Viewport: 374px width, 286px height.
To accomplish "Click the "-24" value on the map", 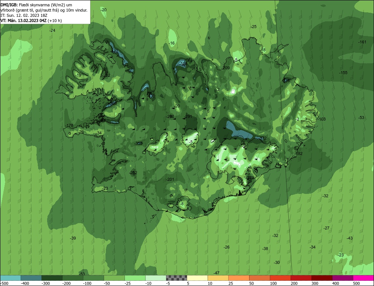I will (52, 30).
